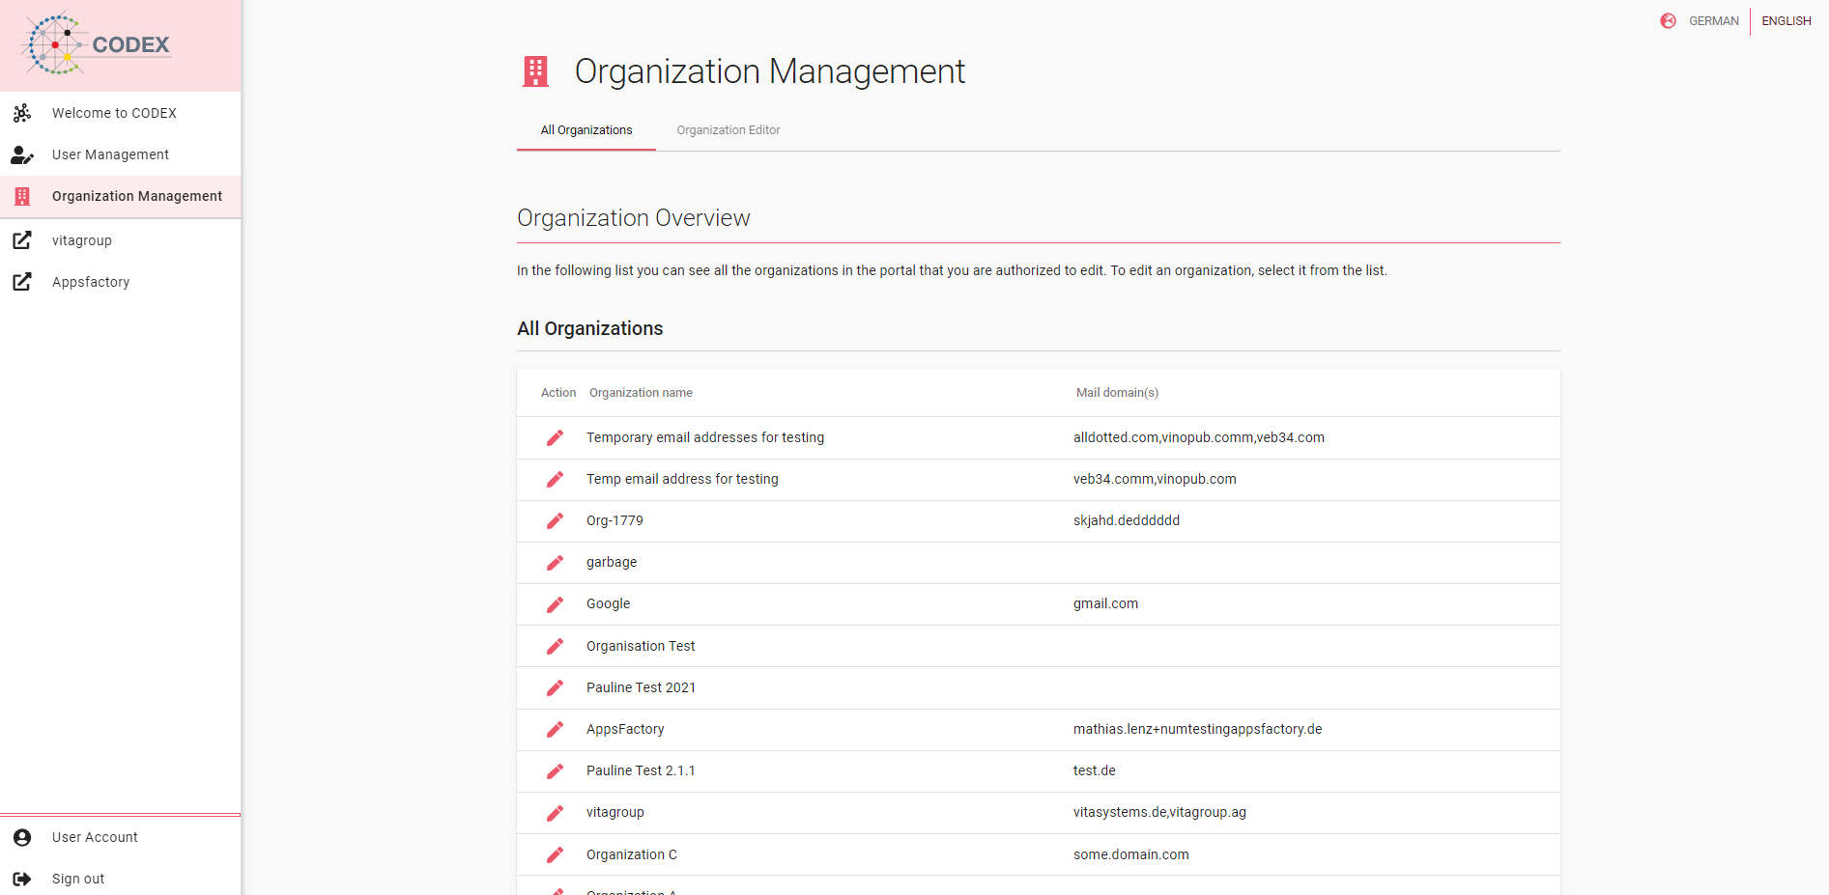The width and height of the screenshot is (1829, 895).
Task: Click the red building icon beside page title
Action: (x=535, y=71)
